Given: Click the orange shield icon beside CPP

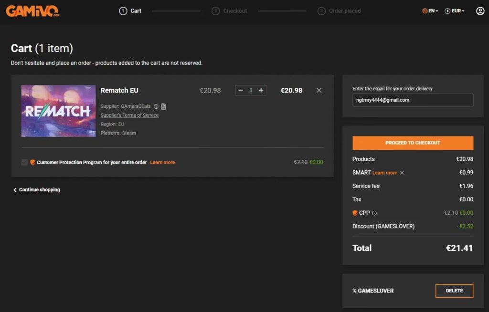Looking at the screenshot, I should tap(355, 213).
